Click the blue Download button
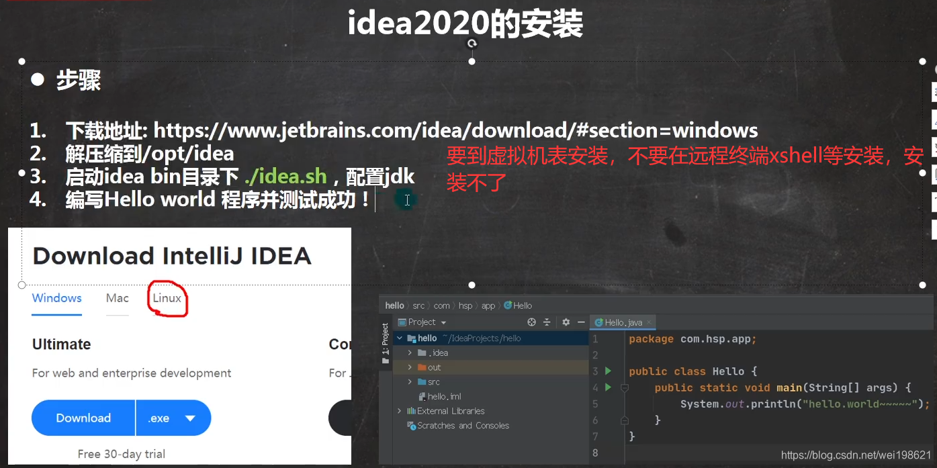Screen dimensions: 937x468 tap(83, 418)
